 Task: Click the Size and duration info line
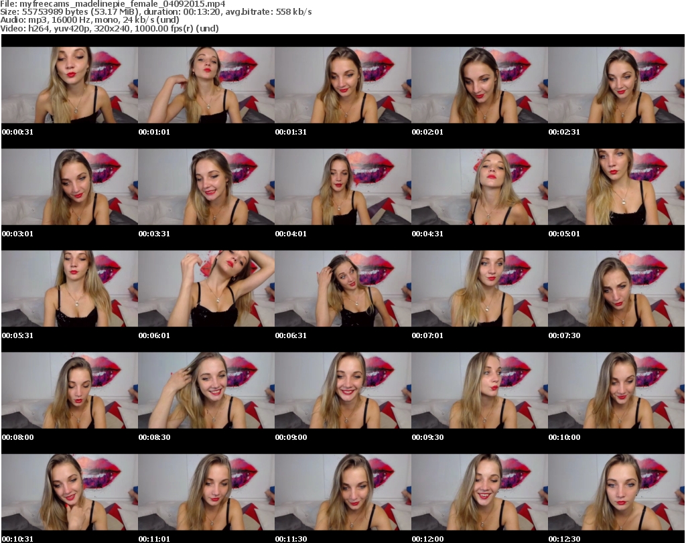[155, 12]
